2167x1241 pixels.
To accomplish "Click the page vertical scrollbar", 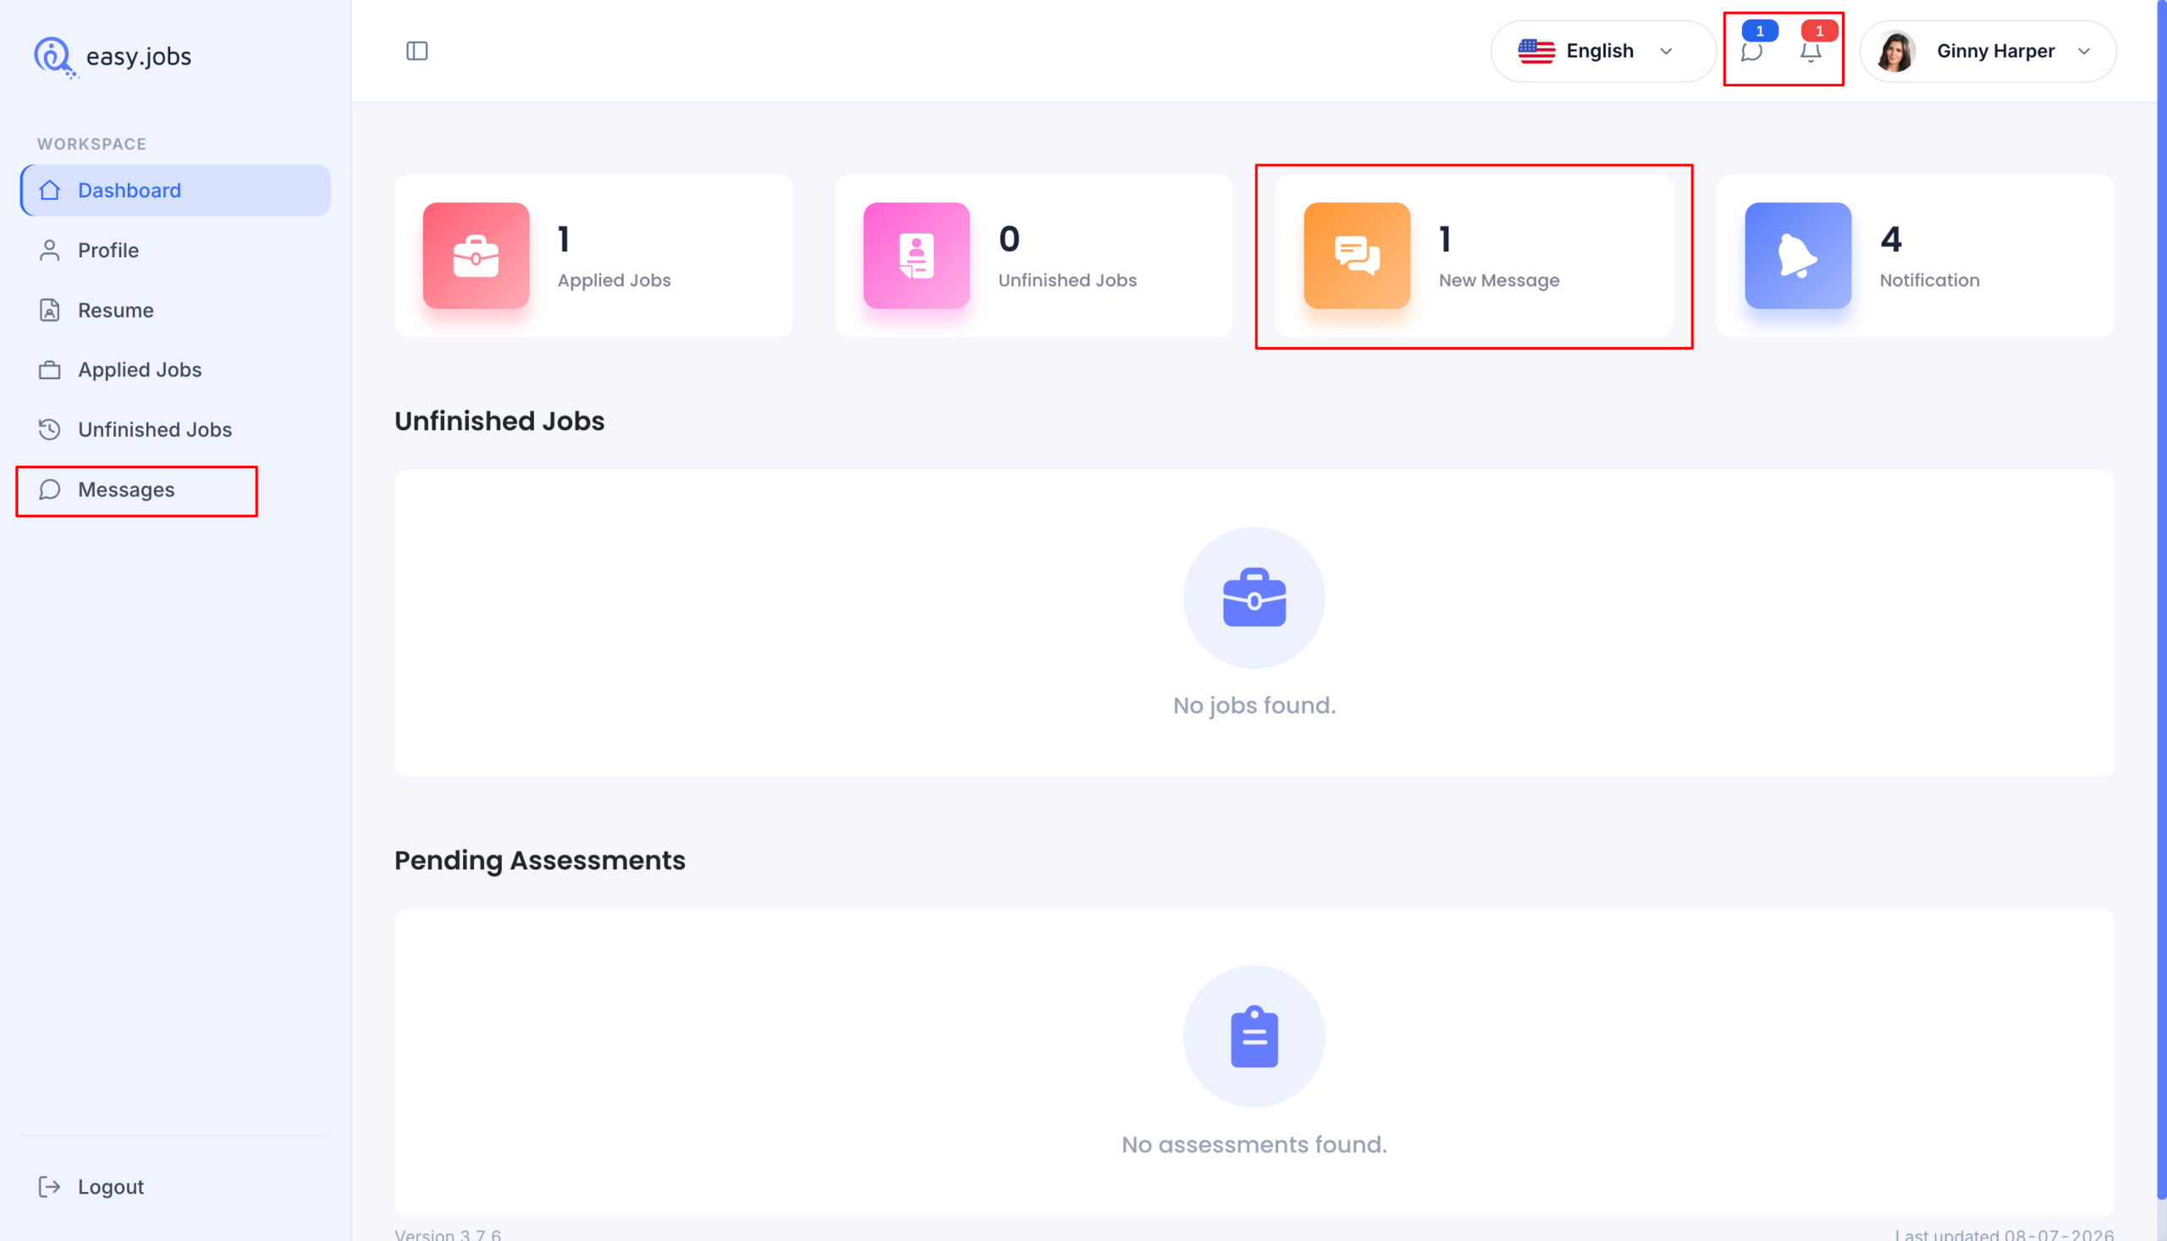I will click(2161, 597).
